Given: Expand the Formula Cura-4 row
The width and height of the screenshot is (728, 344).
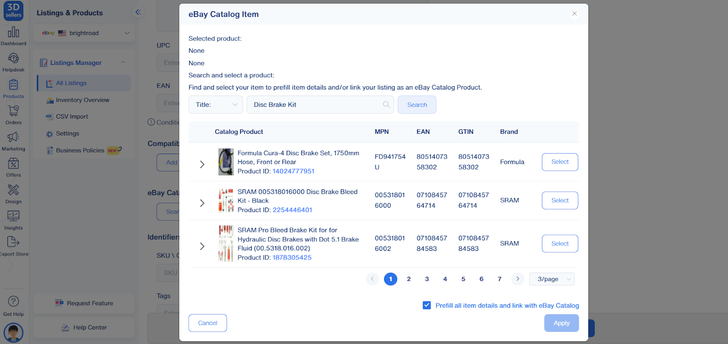Looking at the screenshot, I should coord(202,164).
